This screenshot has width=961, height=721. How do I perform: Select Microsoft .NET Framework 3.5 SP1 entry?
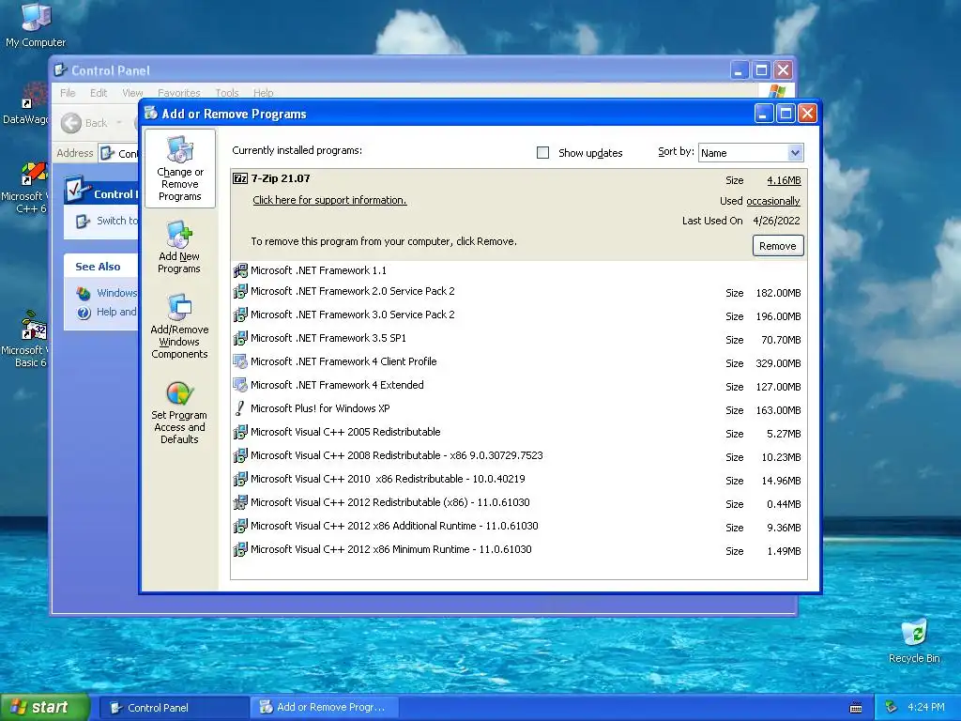[x=518, y=338]
